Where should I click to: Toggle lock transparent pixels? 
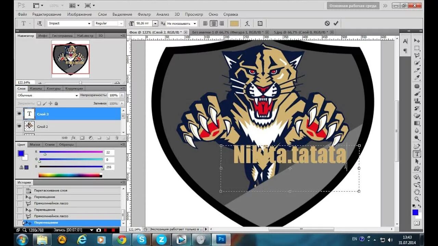(x=39, y=103)
